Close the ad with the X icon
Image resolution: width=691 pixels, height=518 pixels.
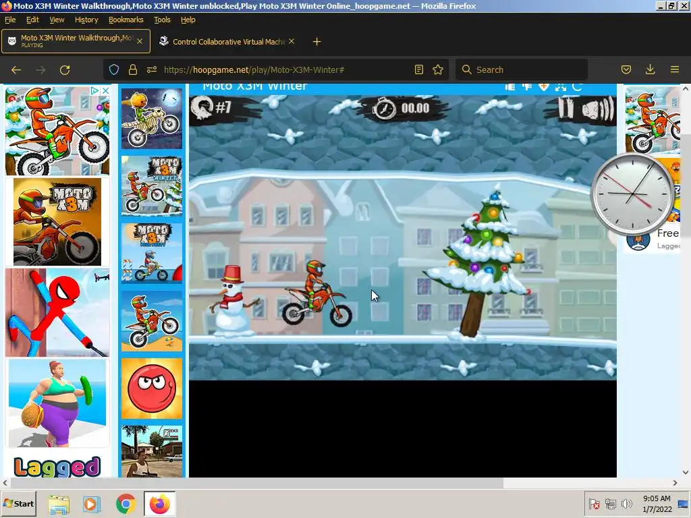pos(105,91)
